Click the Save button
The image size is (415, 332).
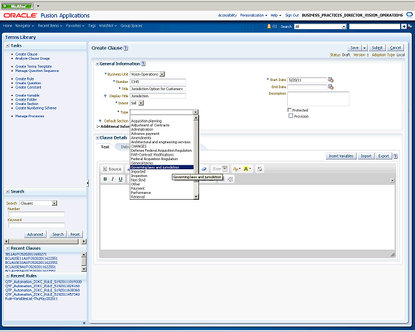(x=355, y=48)
